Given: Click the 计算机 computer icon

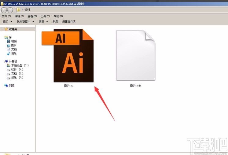Looking at the screenshot, I should (6, 61).
